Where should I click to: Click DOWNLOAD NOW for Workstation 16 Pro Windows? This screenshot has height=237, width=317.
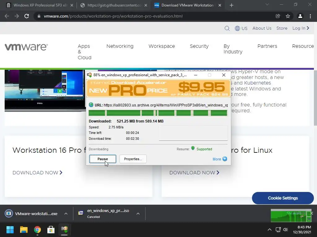[37, 173]
